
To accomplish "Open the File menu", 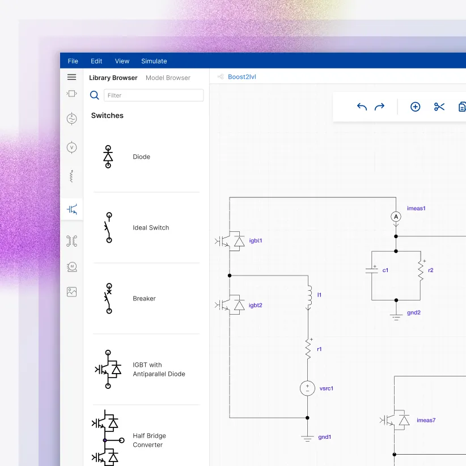I will [73, 61].
